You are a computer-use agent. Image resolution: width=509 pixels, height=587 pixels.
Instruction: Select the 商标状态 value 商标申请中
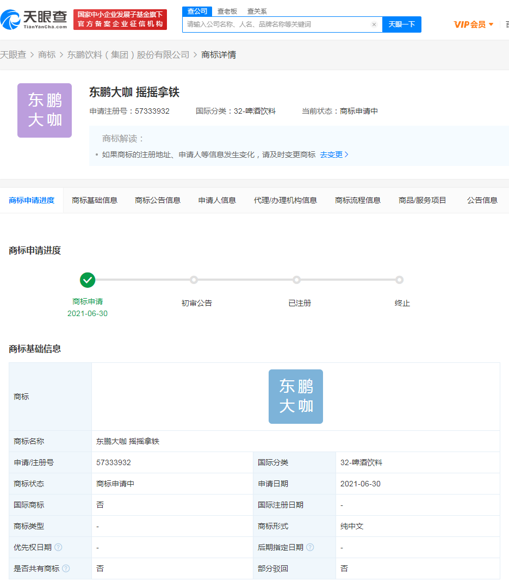pos(115,484)
